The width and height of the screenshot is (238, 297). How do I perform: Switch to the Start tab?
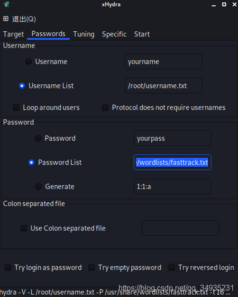[142, 34]
